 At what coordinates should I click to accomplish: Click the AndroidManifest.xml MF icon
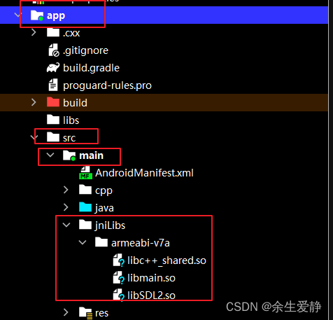[85, 173]
